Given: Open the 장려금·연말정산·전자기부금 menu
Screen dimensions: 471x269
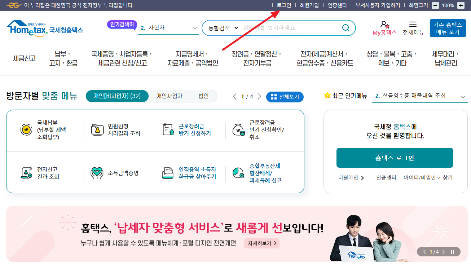Looking at the screenshot, I should (x=257, y=58).
